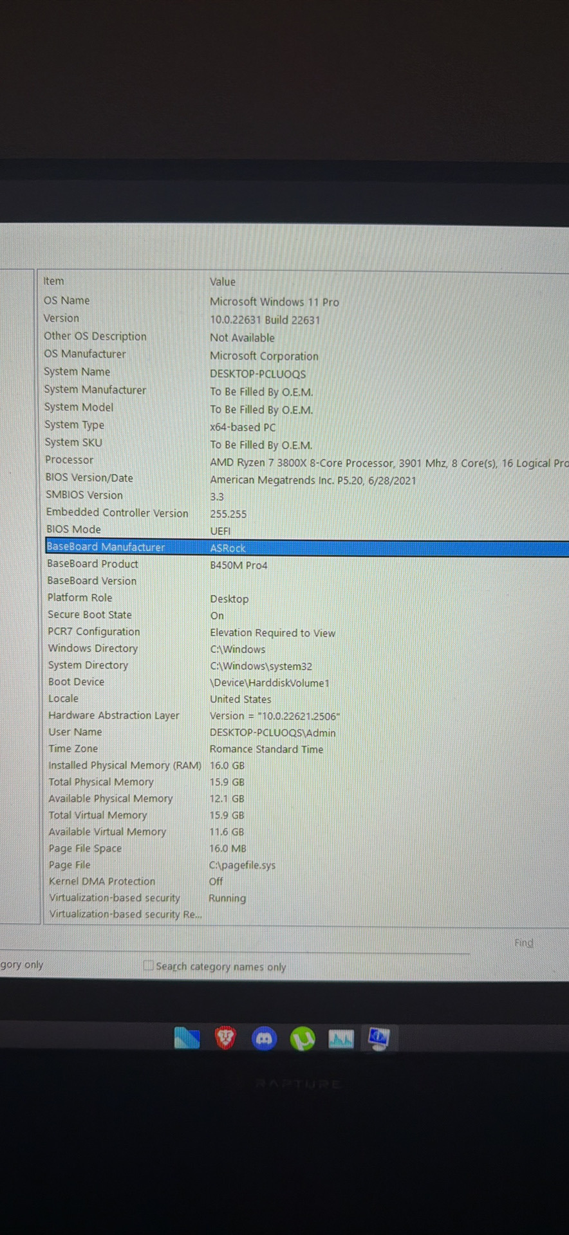This screenshot has height=1235, width=569.
Task: Select the 'Processor' row
Action: (x=306, y=461)
